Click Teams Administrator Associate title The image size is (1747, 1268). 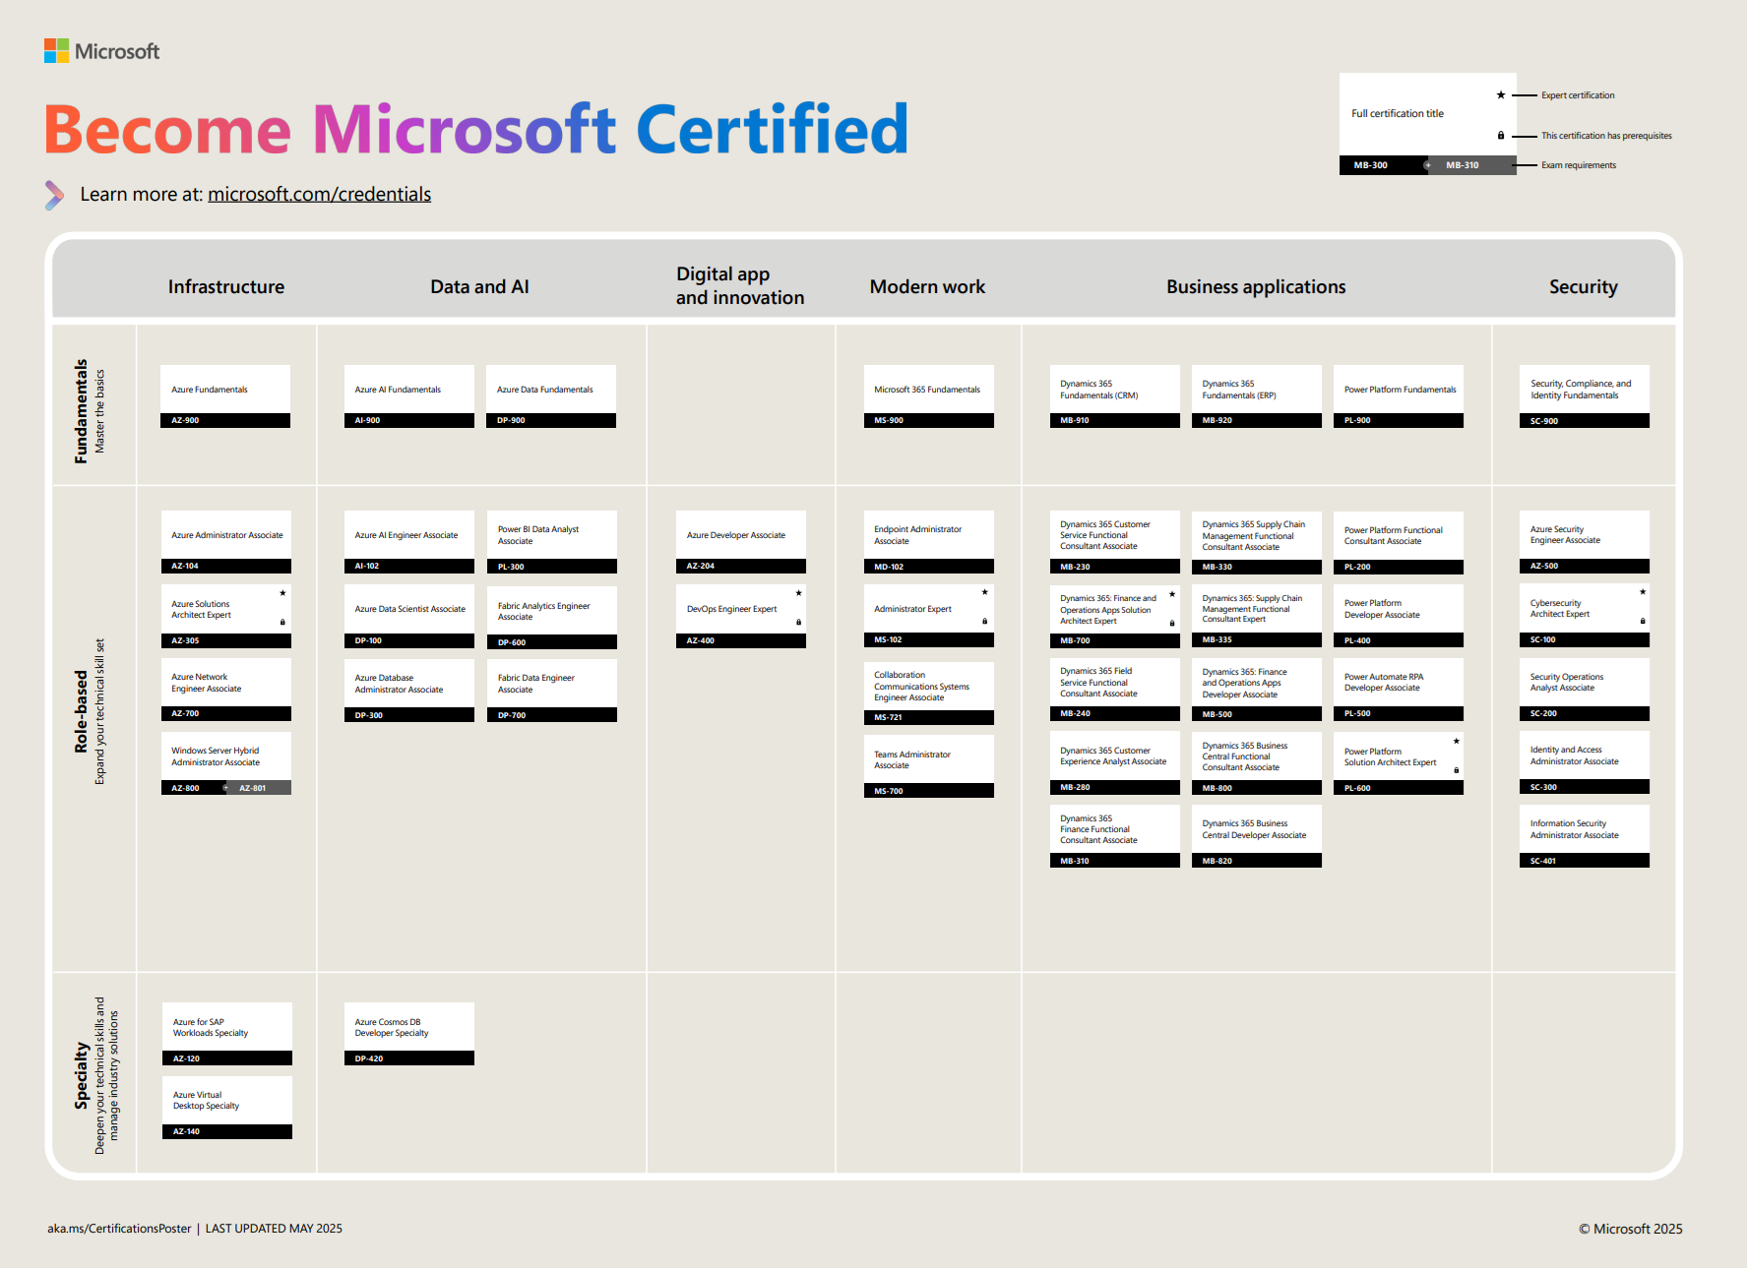[x=912, y=759]
